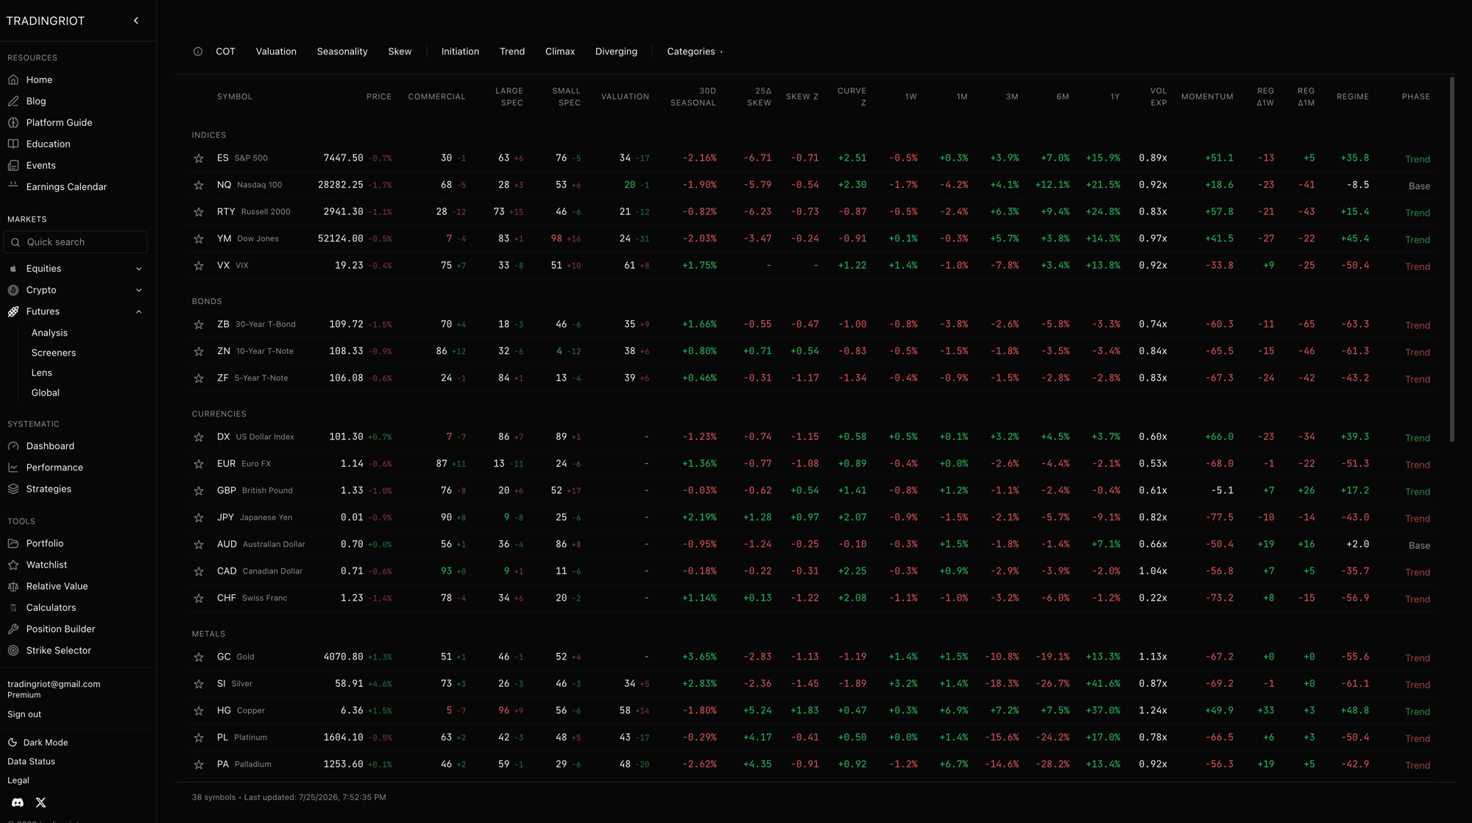
Task: Open the Diverging screener tab
Action: click(616, 52)
